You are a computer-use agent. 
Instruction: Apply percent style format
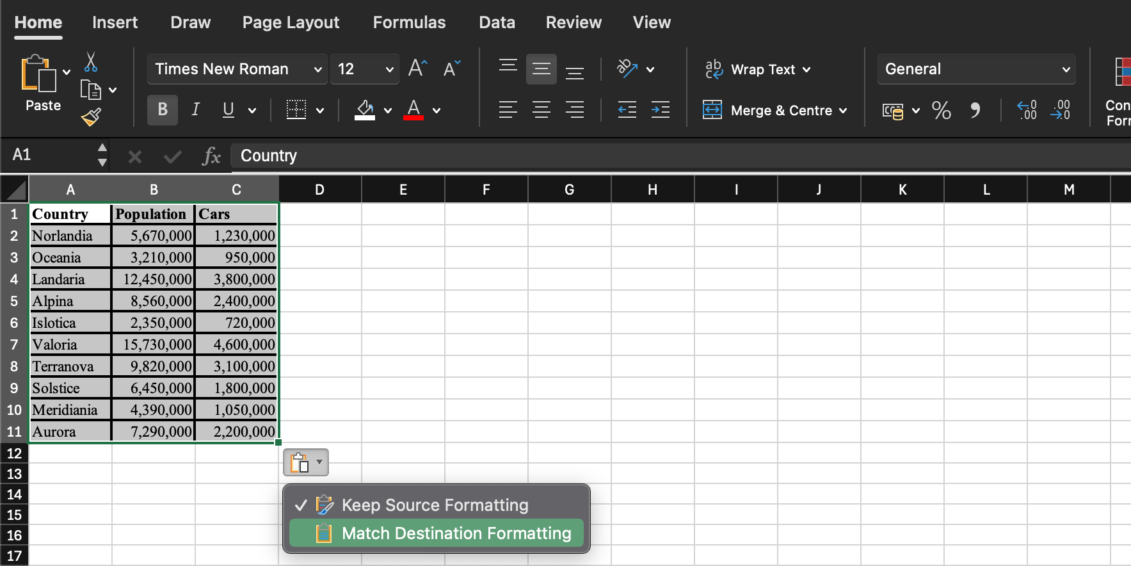click(x=941, y=110)
